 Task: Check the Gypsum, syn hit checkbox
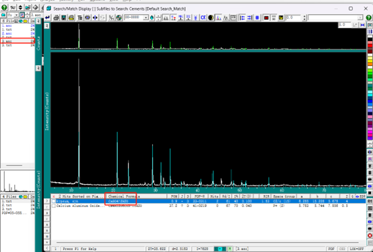(x=54, y=201)
